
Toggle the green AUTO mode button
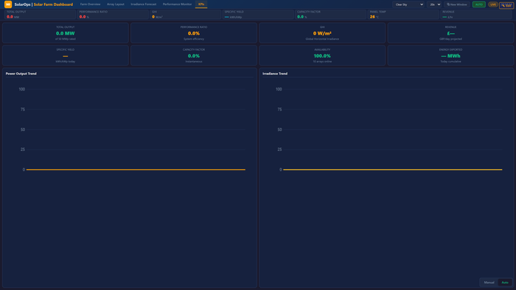479,4
